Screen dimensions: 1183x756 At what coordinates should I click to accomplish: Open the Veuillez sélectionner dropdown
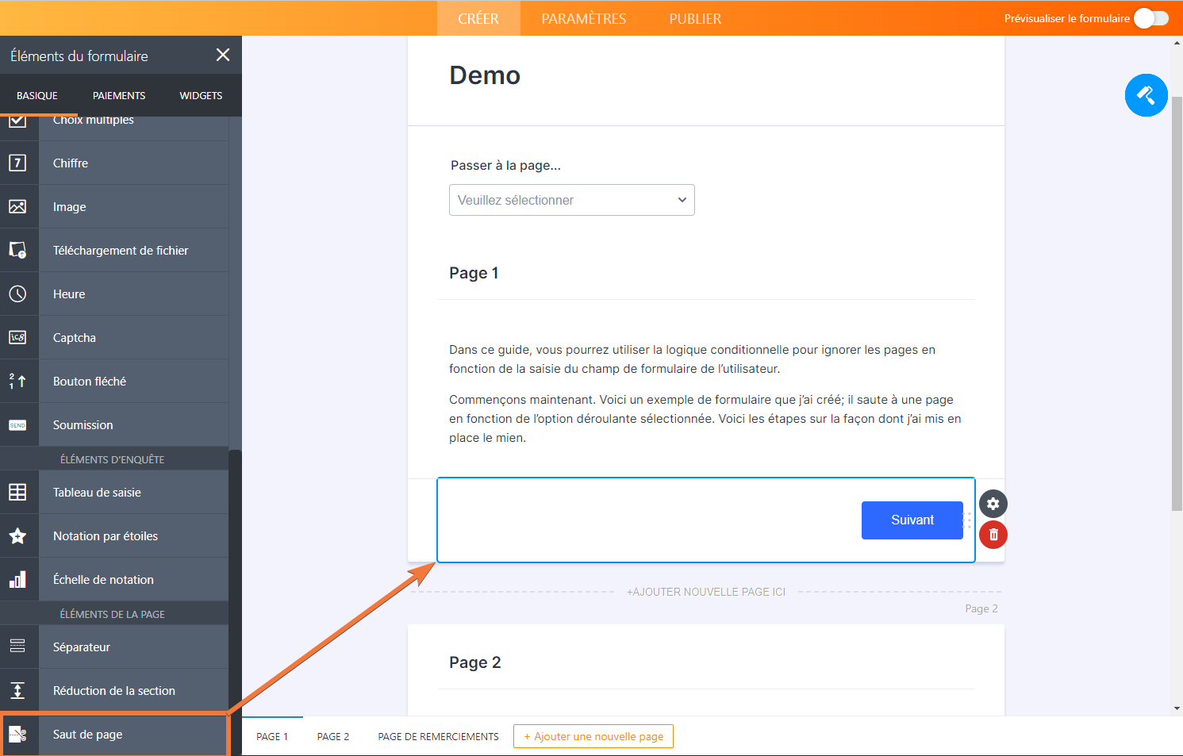pyautogui.click(x=571, y=200)
